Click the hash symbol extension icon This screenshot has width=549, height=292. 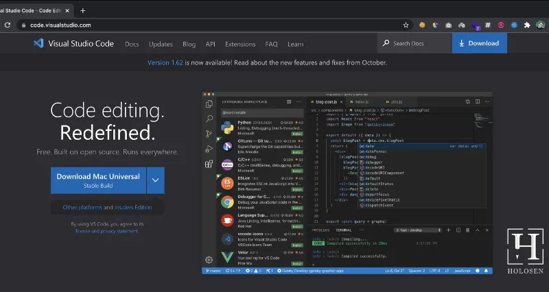[x=488, y=25]
